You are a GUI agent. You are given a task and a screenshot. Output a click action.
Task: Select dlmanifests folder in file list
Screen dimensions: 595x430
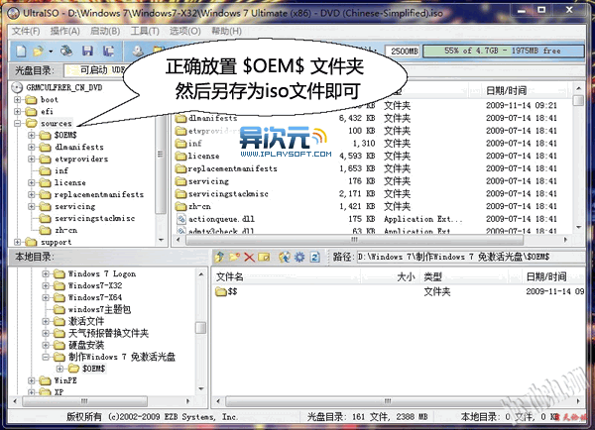[212, 118]
